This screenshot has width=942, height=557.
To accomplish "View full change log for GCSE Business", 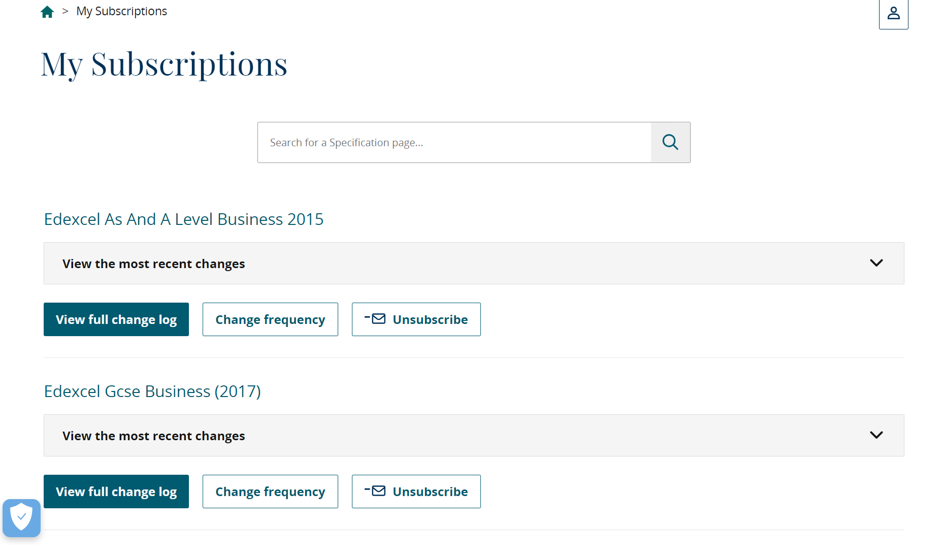I will (x=116, y=492).
